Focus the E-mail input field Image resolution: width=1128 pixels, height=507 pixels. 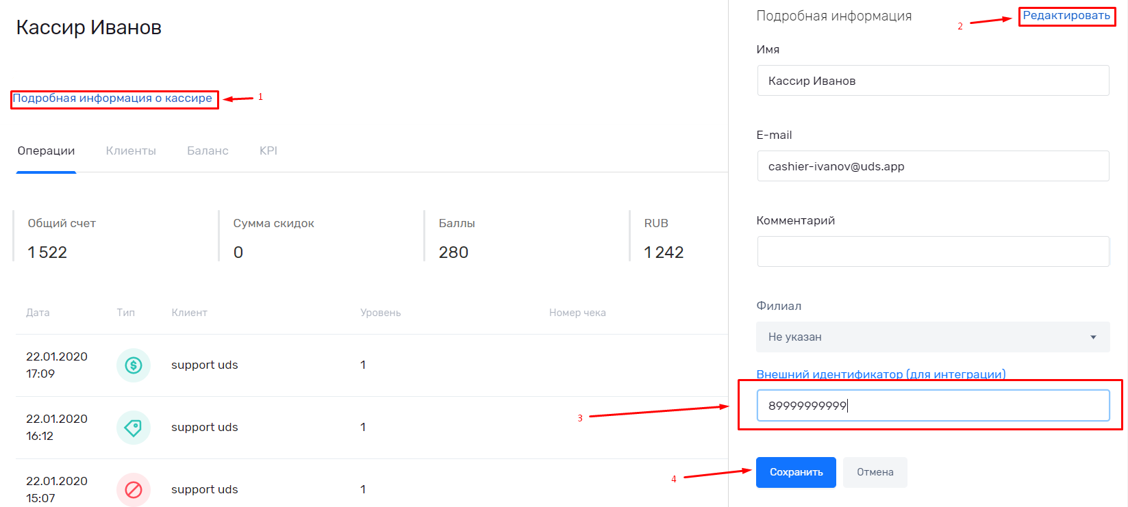(933, 166)
